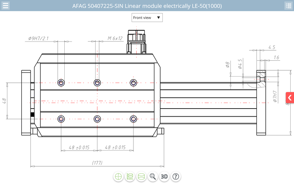Image resolution: width=294 pixels, height=184 pixels.
Task: Click the vertical 48 dimension label
Action: tap(4, 101)
